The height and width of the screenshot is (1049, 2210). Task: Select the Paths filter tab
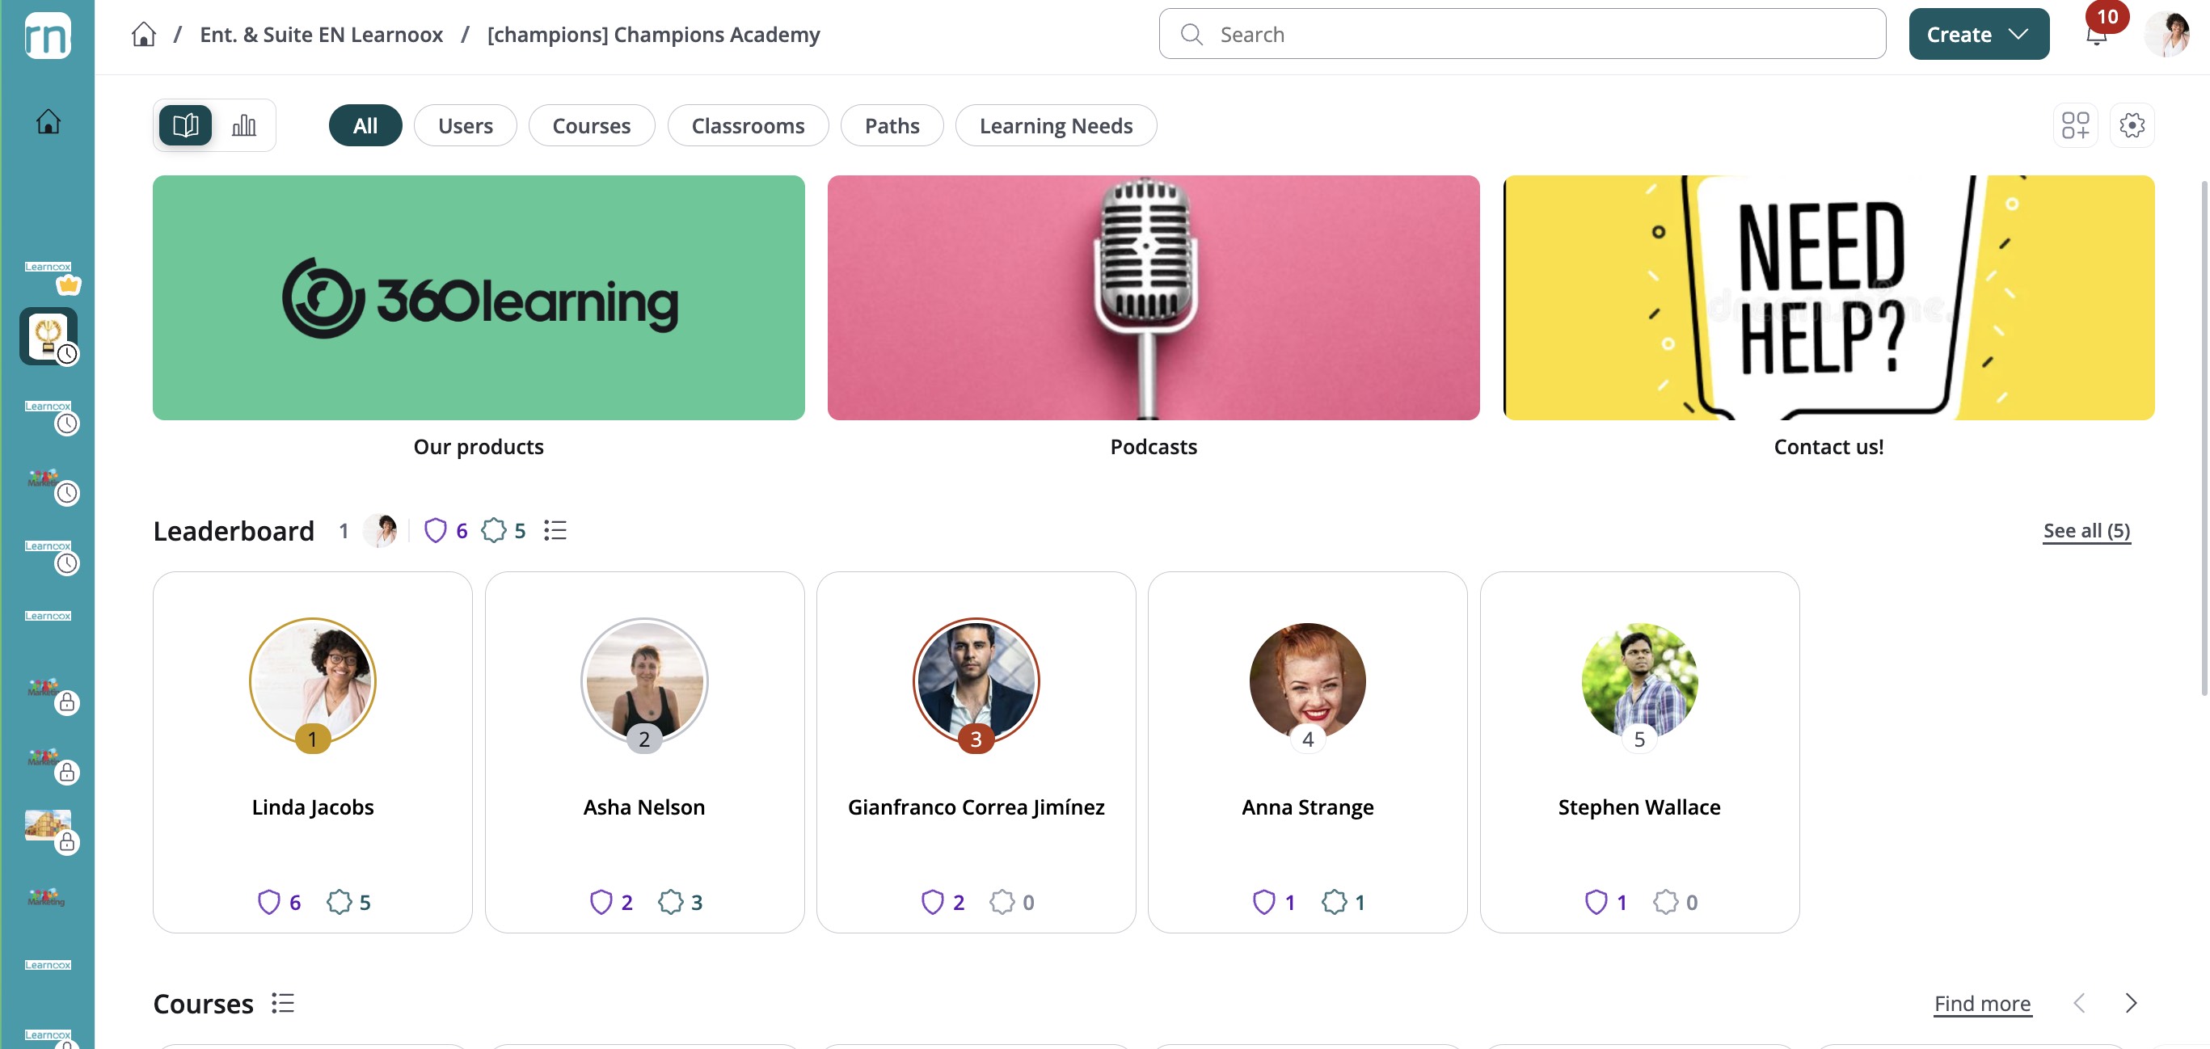[892, 125]
